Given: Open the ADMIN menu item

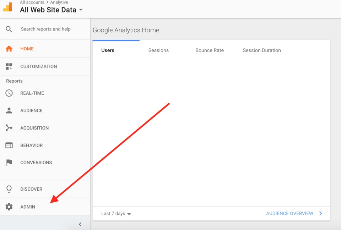Looking at the screenshot, I should point(45,207).
